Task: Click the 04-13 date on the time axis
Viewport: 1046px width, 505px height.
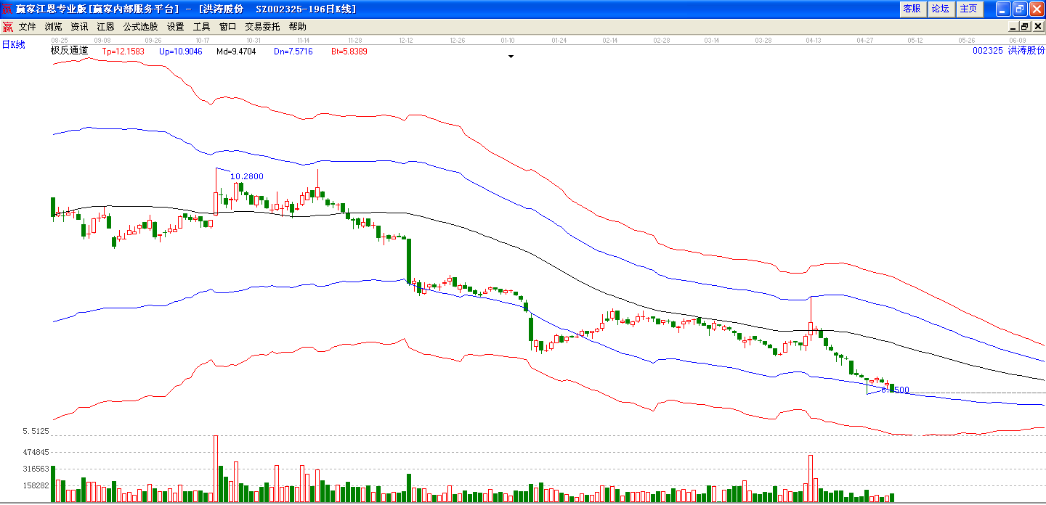Action: [814, 41]
